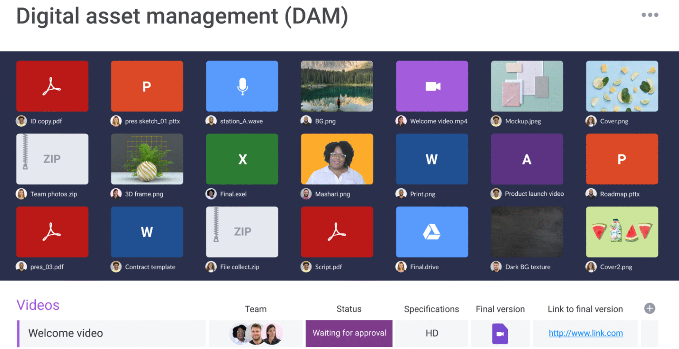The height and width of the screenshot is (349, 679).
Task: Click the Team column header
Action: (256, 309)
